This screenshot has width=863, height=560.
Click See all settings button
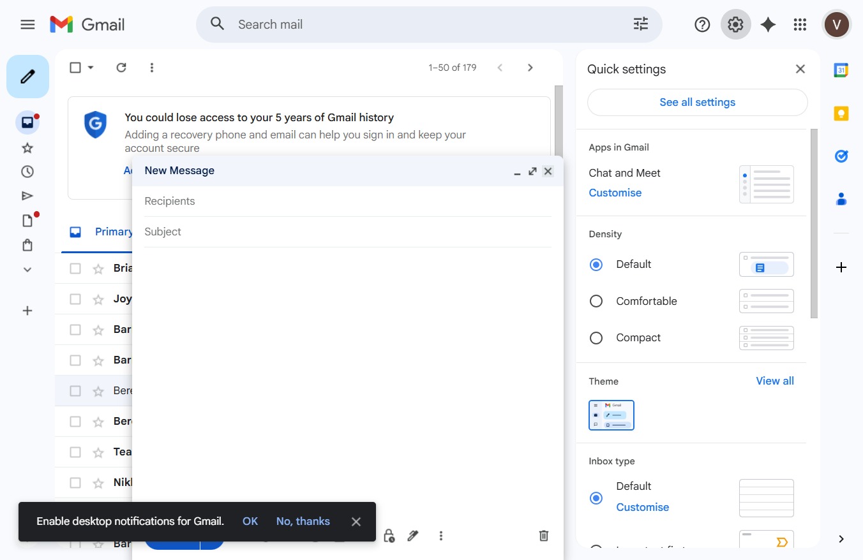point(698,102)
